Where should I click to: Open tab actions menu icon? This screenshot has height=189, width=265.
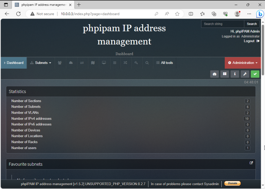(x=6, y=5)
